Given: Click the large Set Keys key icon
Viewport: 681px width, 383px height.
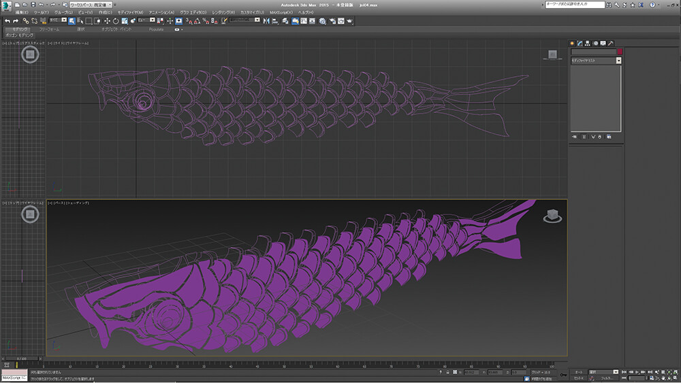Looking at the screenshot, I should coord(563,375).
